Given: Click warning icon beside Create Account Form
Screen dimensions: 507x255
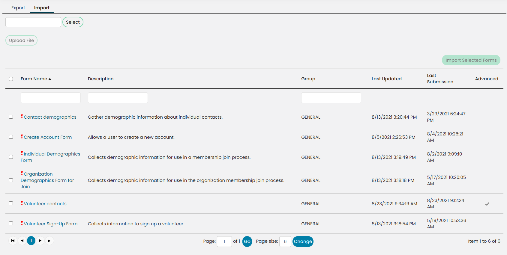Looking at the screenshot, I should 22,137.
